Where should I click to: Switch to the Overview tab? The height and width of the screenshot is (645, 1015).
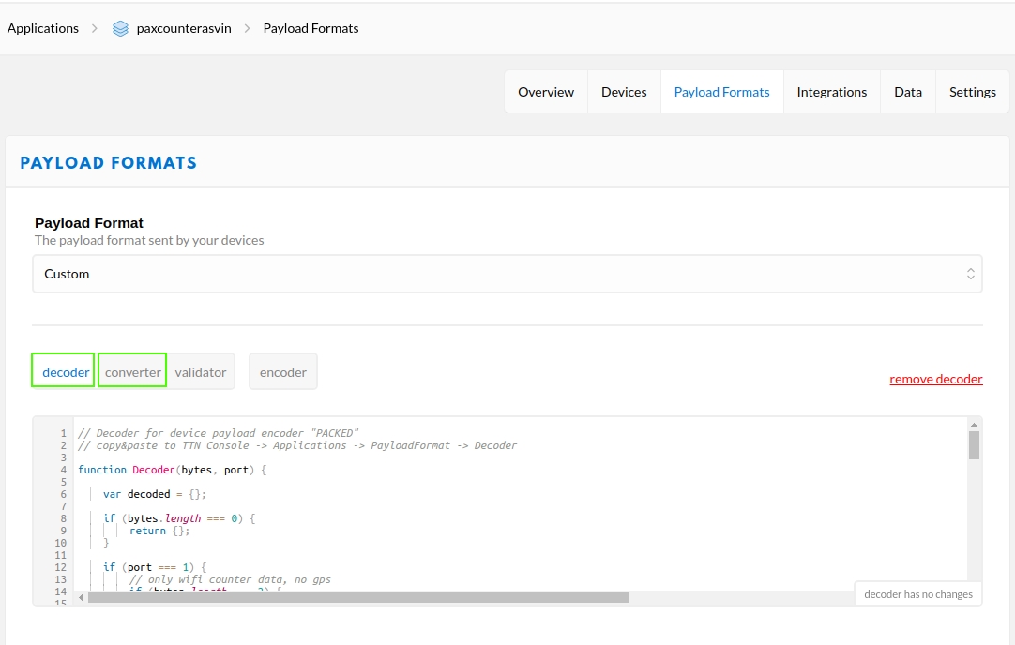click(x=546, y=92)
